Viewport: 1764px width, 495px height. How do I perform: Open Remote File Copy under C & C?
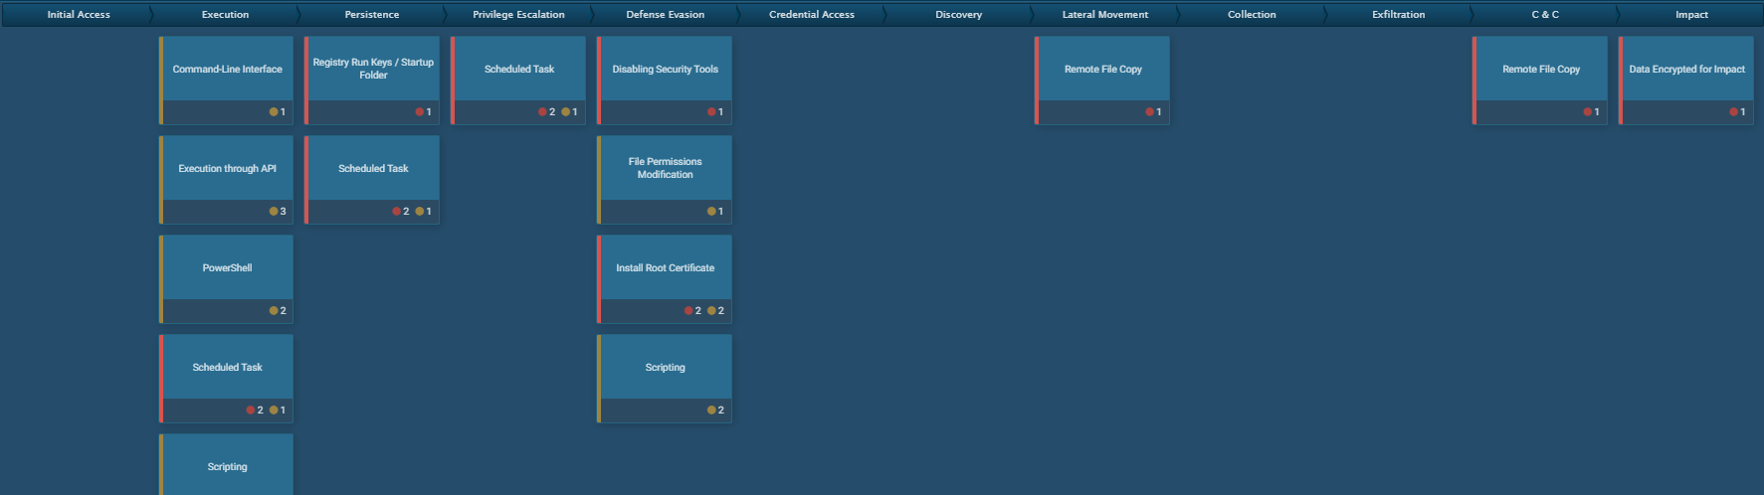point(1540,70)
